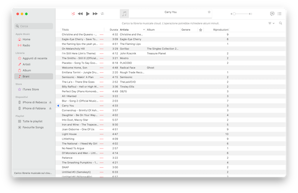Open Aggiunti di recente
This screenshot has height=193, width=298.
[34, 58]
